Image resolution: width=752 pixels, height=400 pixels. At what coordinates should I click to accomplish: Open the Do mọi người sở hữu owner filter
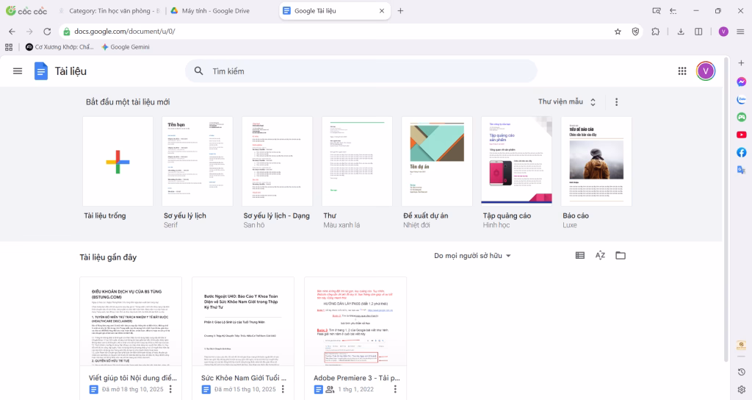tap(472, 255)
